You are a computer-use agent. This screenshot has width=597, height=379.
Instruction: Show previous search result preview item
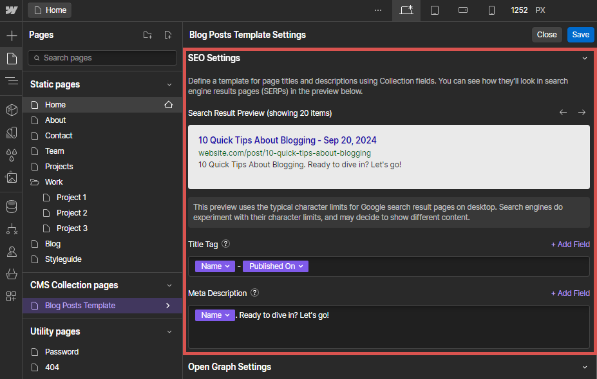point(563,112)
